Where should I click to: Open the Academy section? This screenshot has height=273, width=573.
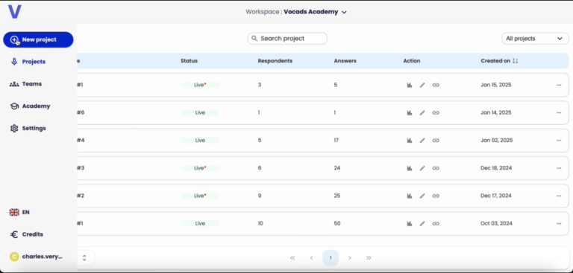[30, 106]
